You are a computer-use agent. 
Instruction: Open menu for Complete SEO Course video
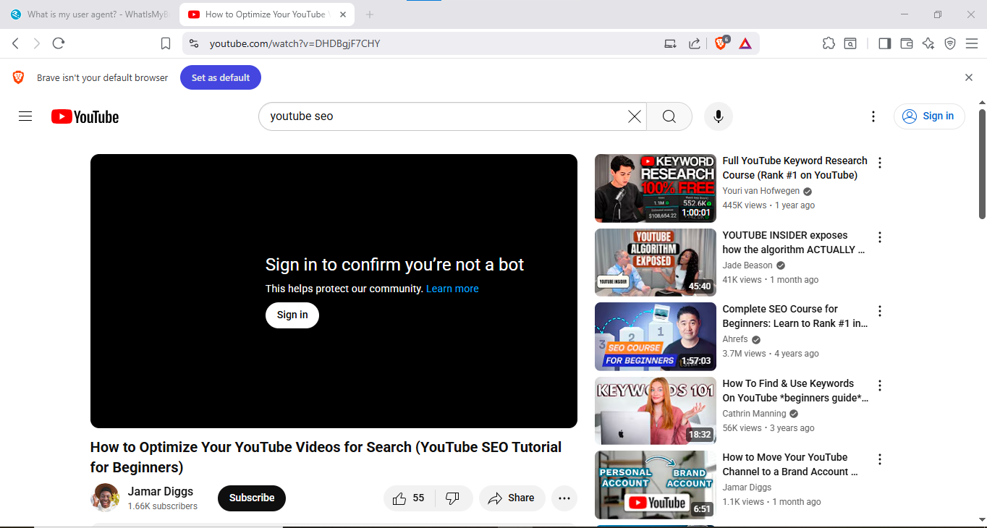pyautogui.click(x=880, y=311)
